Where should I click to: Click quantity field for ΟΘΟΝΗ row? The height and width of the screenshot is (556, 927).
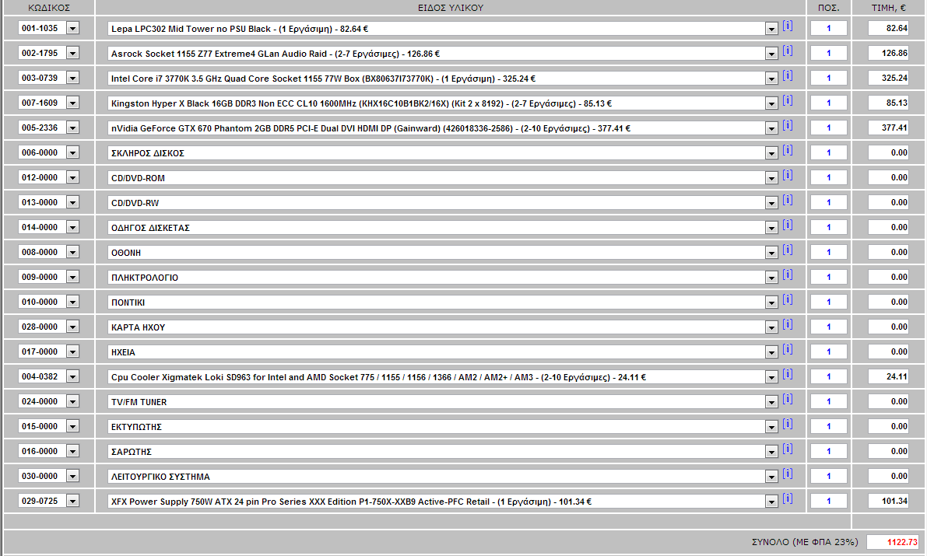(x=828, y=252)
